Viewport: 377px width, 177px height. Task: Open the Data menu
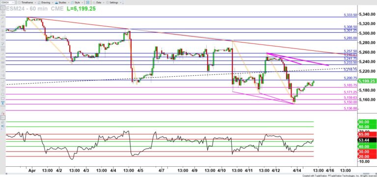click(x=99, y=2)
